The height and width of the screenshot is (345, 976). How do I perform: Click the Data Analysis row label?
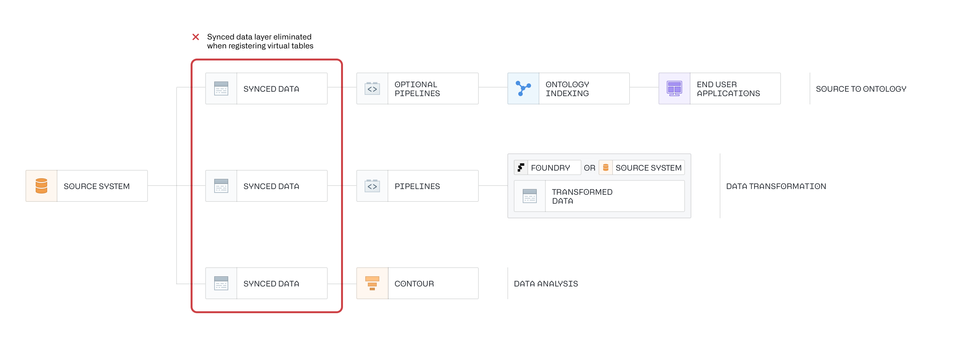tap(546, 284)
